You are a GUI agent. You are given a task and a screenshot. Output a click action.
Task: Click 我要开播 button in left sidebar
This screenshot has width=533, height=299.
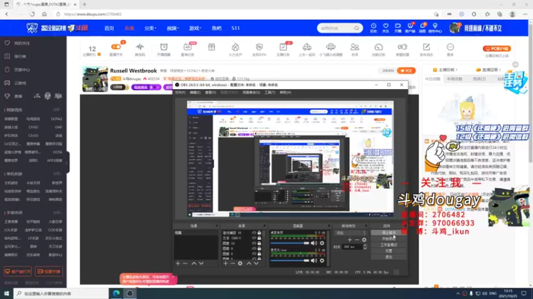click(49, 272)
